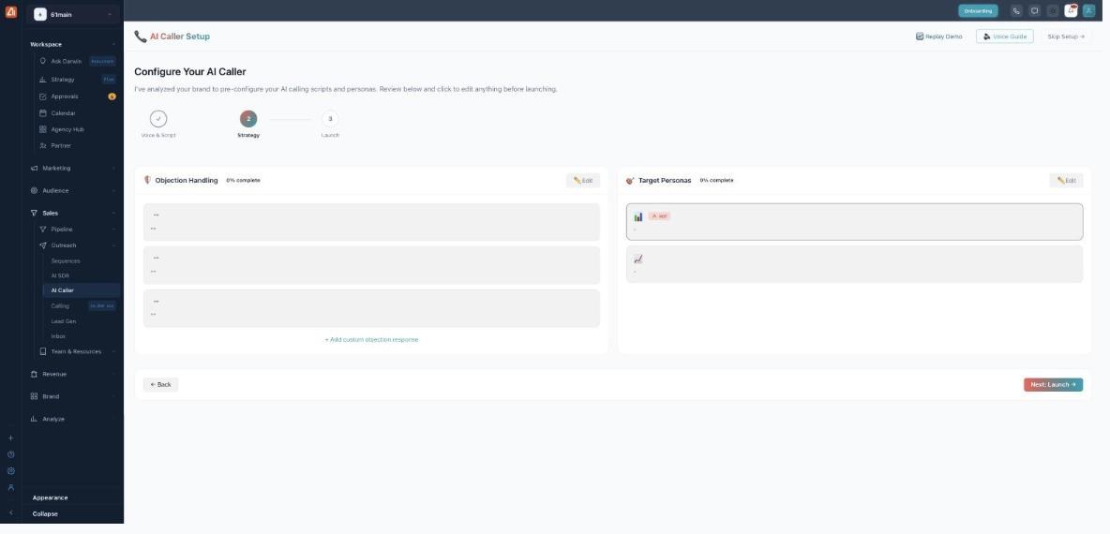Click Skip Setup in the header
1110x534 pixels.
pyautogui.click(x=1065, y=37)
